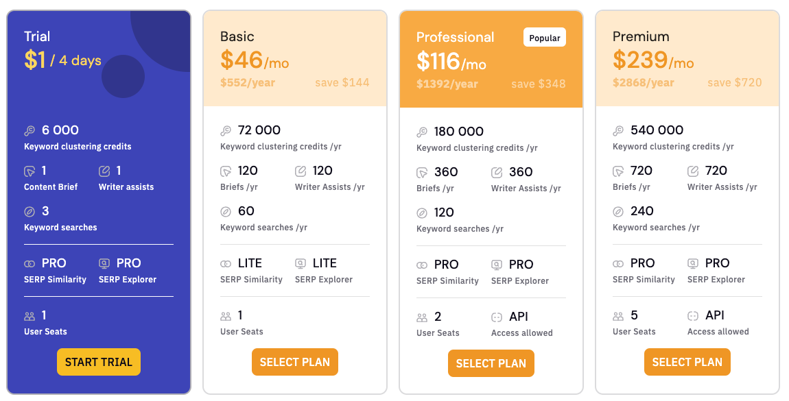Select the Professional plan button
The image size is (789, 401).
[491, 363]
